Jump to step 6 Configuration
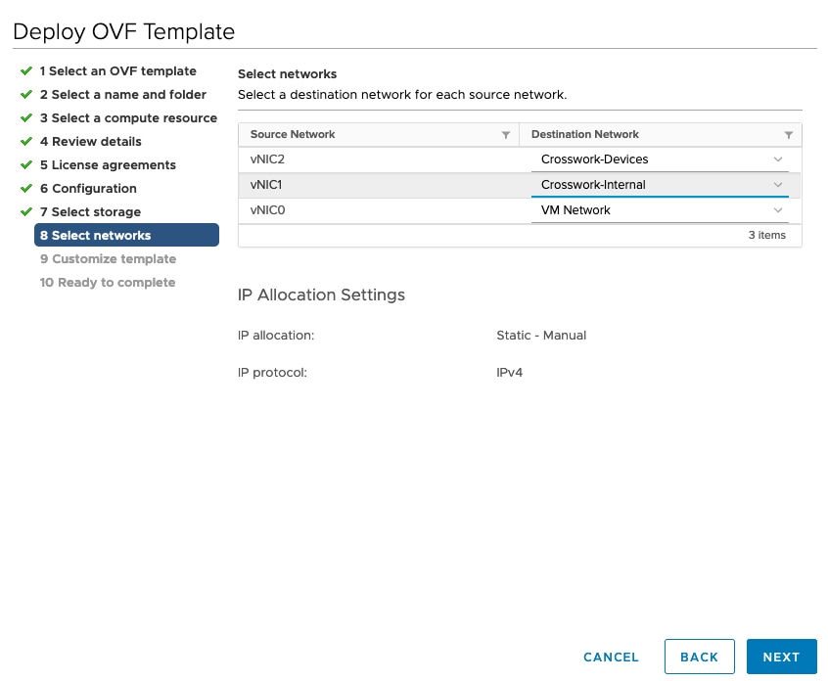Screen dimensions: 828x681 (x=88, y=189)
